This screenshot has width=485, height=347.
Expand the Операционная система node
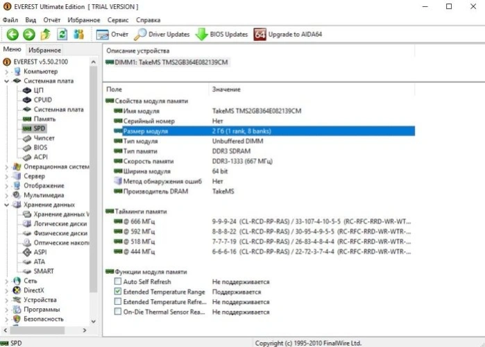point(6,167)
